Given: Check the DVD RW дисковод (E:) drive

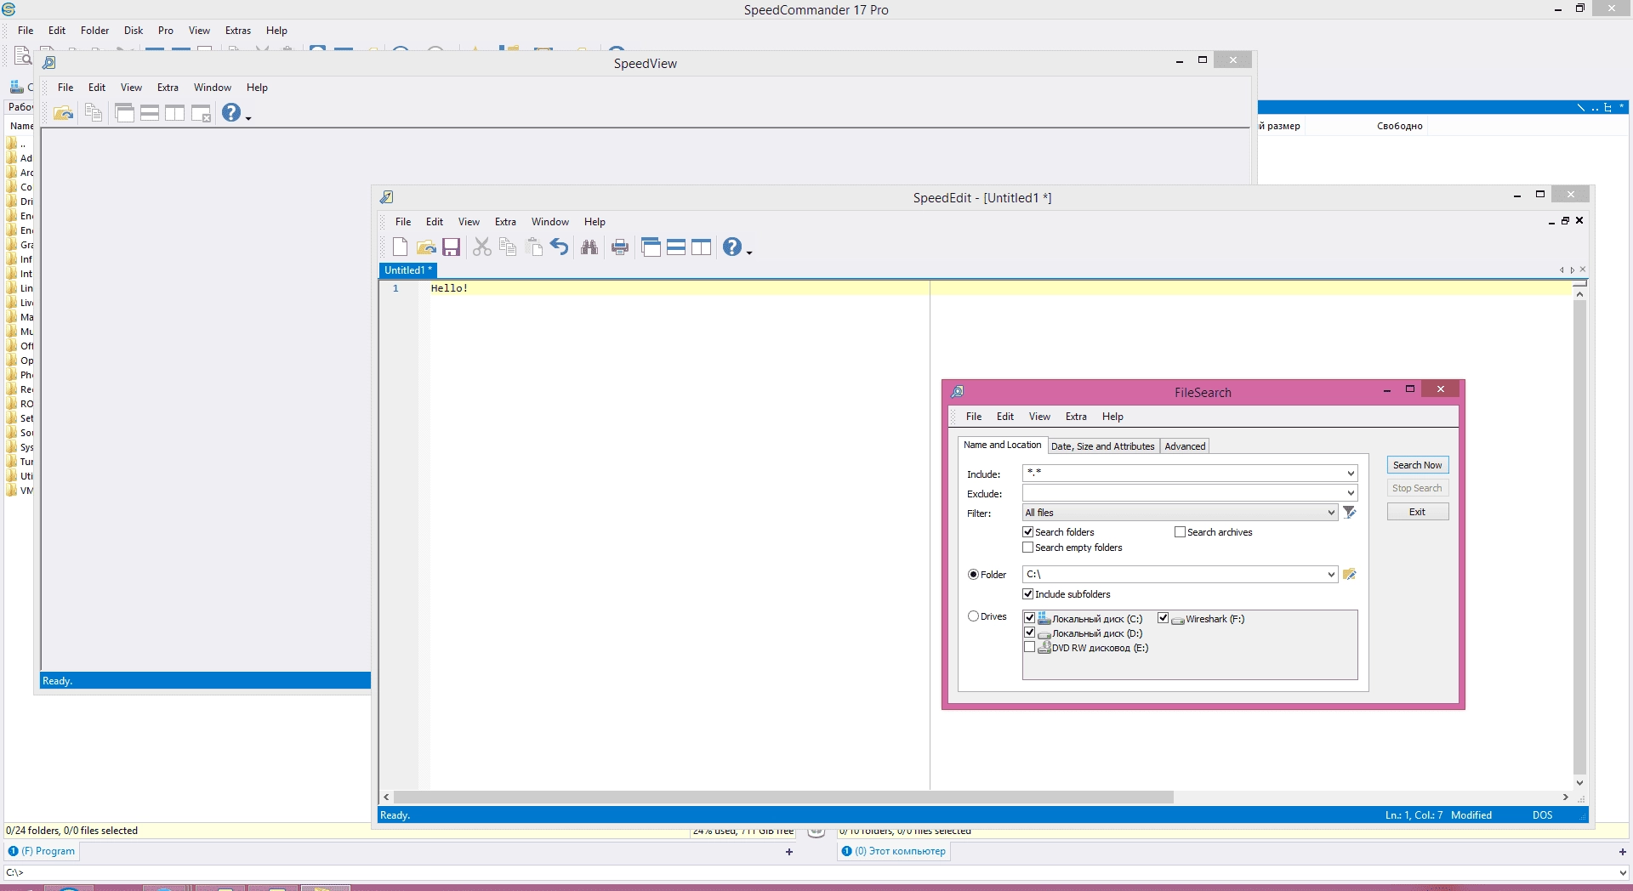Looking at the screenshot, I should 1029,647.
